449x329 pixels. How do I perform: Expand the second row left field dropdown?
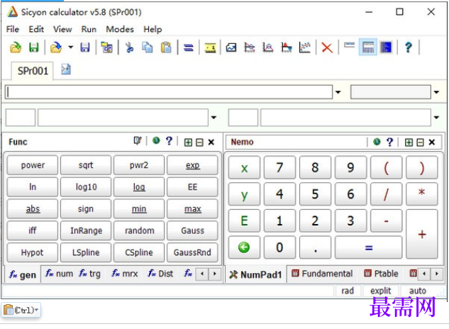214,118
